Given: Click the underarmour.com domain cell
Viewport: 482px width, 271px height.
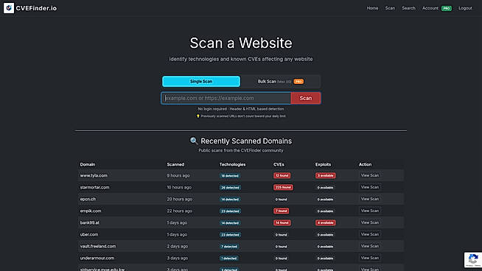Looking at the screenshot, I should (x=97, y=258).
